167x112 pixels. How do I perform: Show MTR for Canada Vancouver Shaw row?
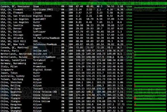pos(129,7)
